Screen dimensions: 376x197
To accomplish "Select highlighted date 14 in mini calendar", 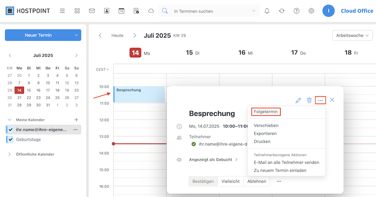I will point(19,90).
